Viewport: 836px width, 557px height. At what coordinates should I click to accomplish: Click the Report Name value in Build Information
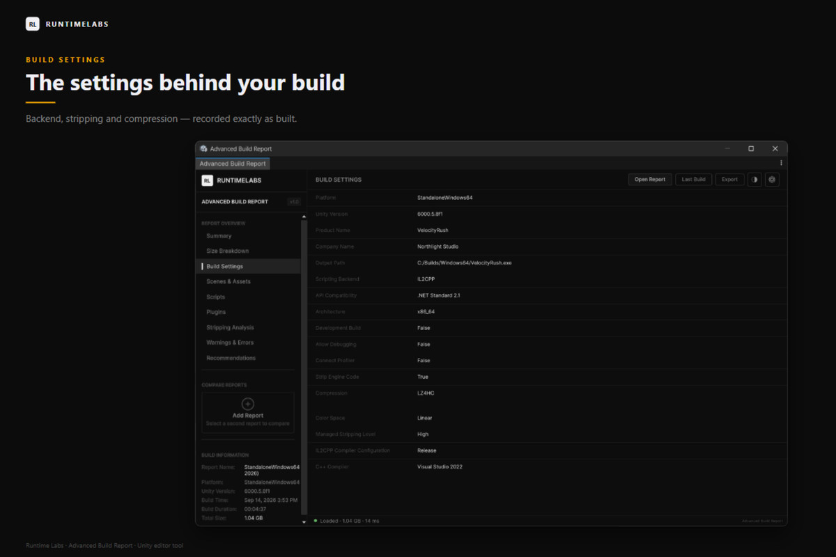point(272,470)
